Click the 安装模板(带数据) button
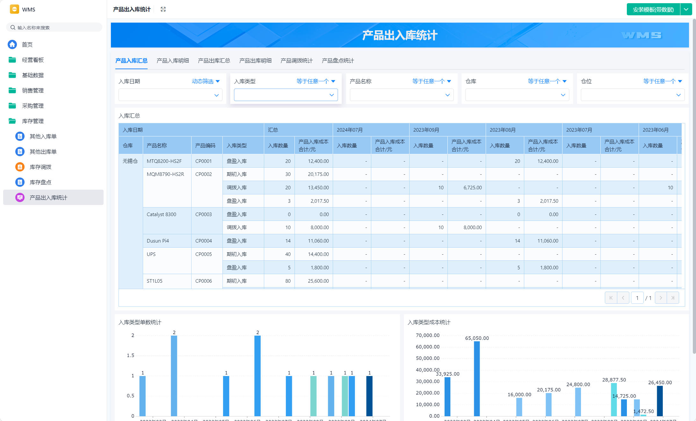Viewport: 696px width, 421px height. coord(653,9)
